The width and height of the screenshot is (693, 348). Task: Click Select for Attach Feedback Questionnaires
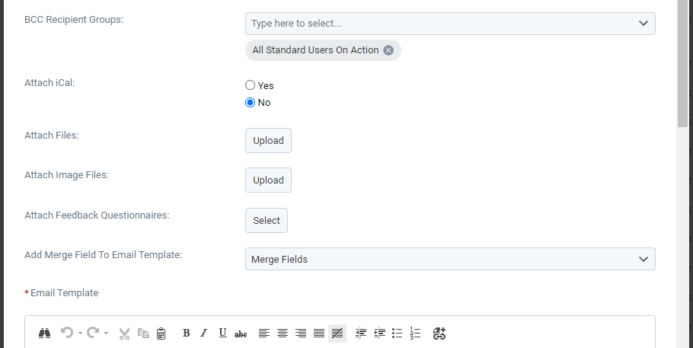coord(267,220)
